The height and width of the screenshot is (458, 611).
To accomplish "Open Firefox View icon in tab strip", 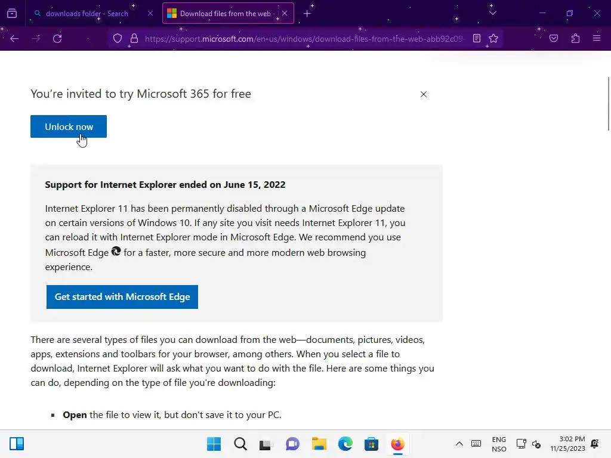I will pyautogui.click(x=12, y=14).
